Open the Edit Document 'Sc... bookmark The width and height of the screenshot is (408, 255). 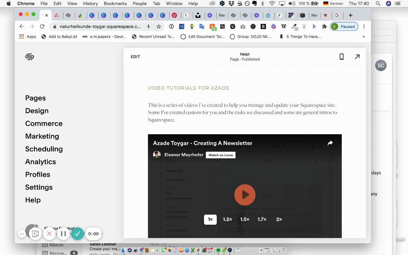203,37
